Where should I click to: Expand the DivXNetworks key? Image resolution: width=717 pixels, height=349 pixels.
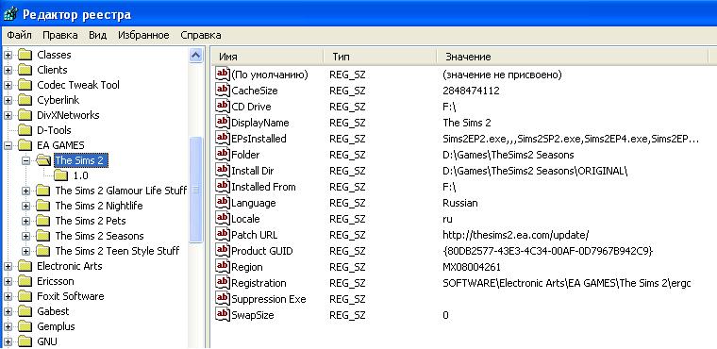tap(8, 116)
